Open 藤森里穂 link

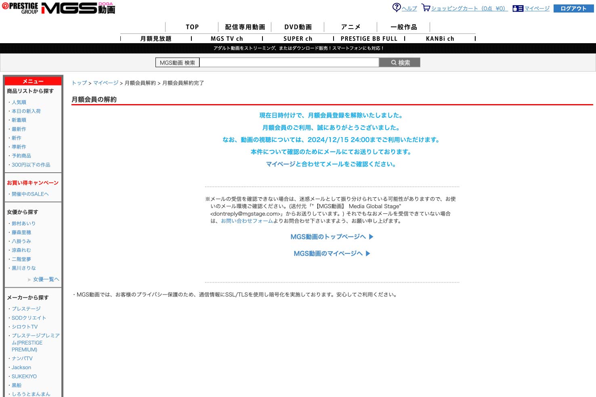tap(21, 232)
